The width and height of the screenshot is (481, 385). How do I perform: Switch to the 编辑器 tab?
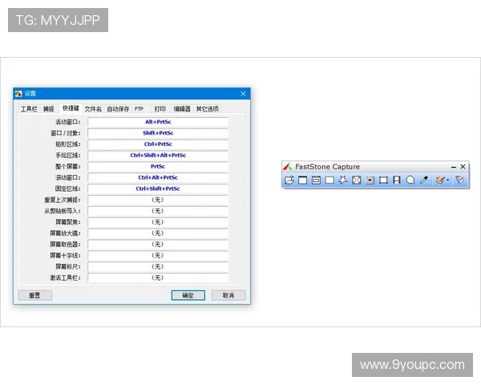click(182, 109)
